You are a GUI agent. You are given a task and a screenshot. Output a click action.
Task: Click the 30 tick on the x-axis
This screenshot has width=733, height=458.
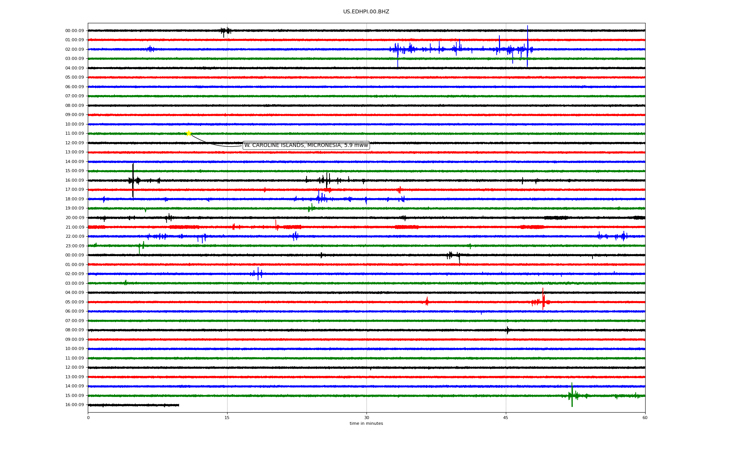366,418
